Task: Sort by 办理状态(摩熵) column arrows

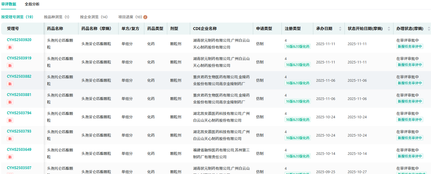Action: (429, 29)
